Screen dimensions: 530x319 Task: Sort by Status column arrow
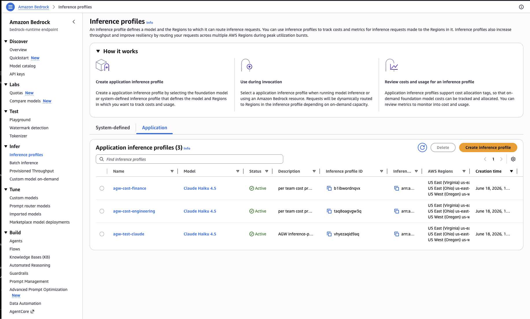point(267,171)
